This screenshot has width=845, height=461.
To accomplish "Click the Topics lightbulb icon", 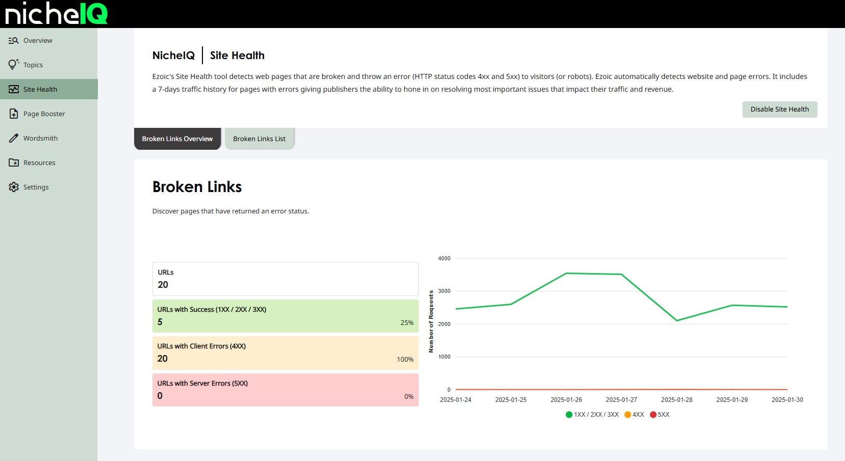I will (x=14, y=65).
